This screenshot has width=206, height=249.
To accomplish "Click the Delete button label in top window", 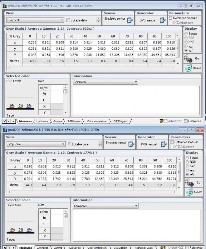I will click(x=197, y=68).
